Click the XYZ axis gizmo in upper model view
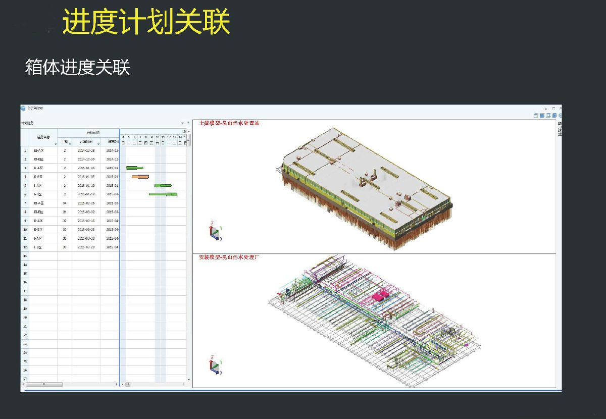606x419 pixels. [215, 230]
